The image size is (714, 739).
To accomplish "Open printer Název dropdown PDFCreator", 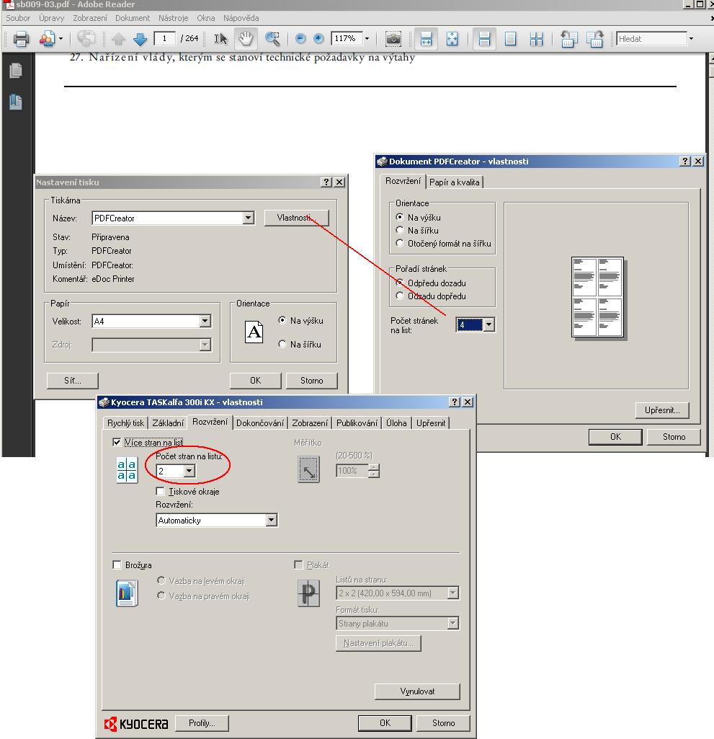I will tap(248, 218).
